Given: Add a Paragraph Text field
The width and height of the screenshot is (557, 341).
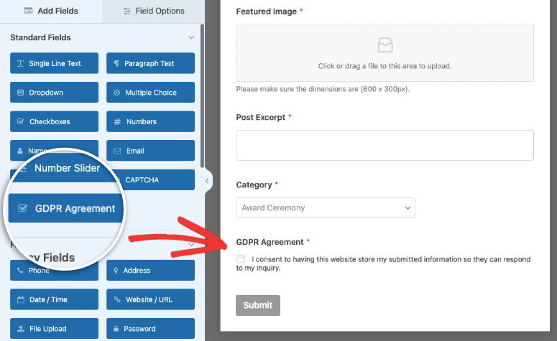Looking at the screenshot, I should pyautogui.click(x=150, y=63).
